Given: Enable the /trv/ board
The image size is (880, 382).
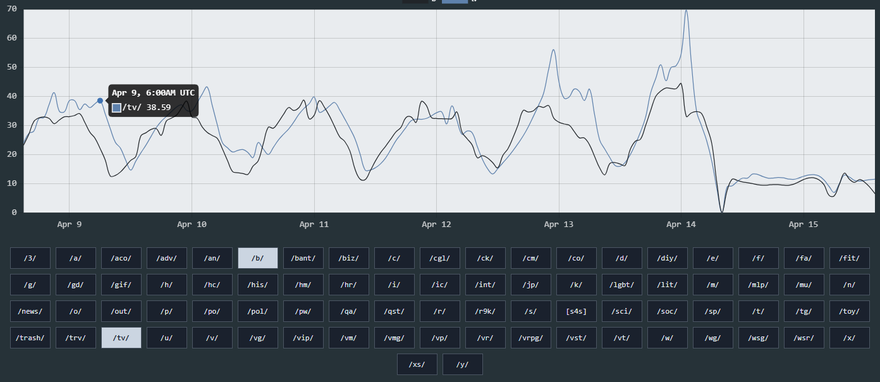Looking at the screenshot, I should pyautogui.click(x=76, y=338).
